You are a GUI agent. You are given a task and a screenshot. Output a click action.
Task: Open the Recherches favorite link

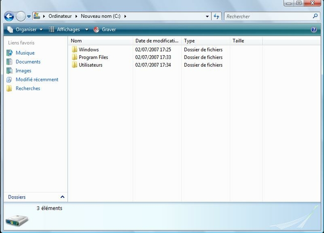click(x=28, y=88)
